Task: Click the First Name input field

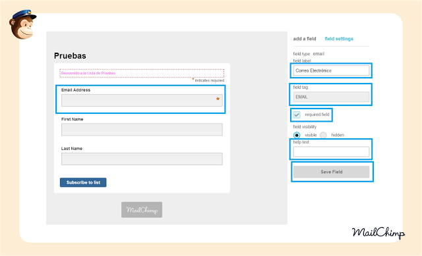Action: pyautogui.click(x=142, y=130)
